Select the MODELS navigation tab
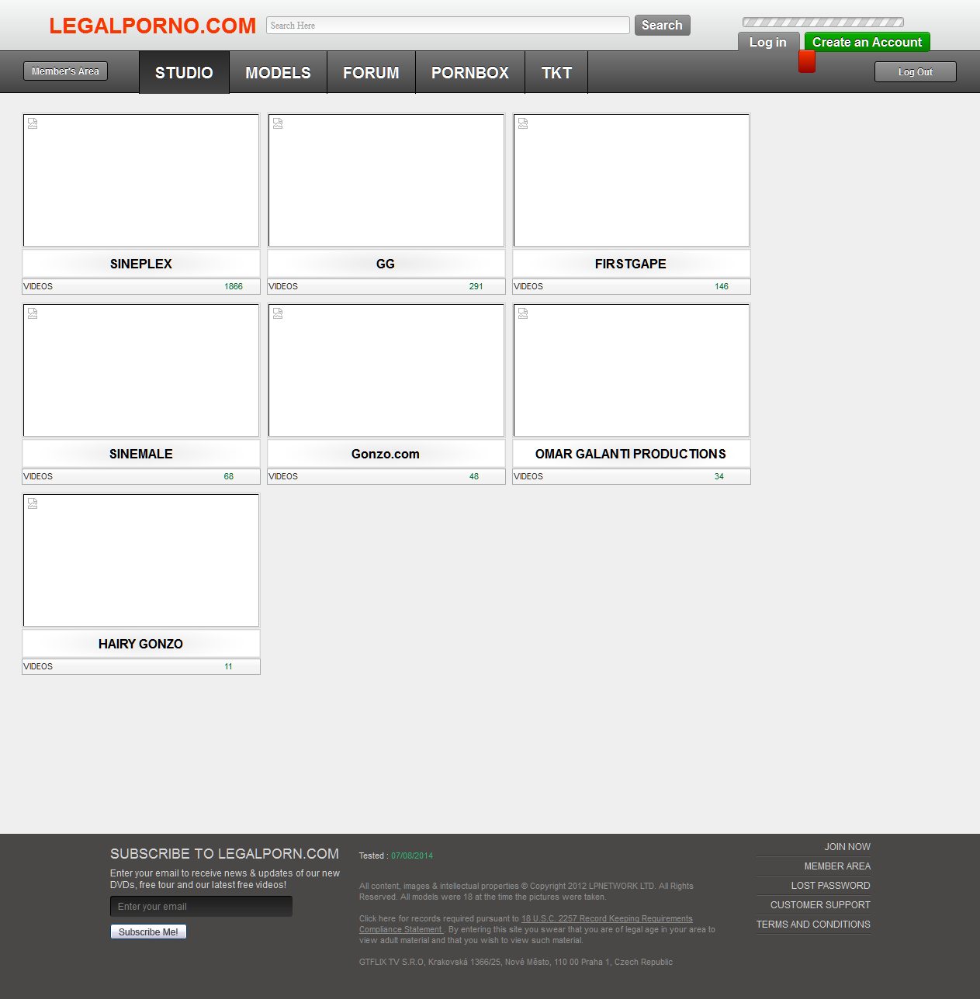Screen dimensions: 980x999 [278, 73]
